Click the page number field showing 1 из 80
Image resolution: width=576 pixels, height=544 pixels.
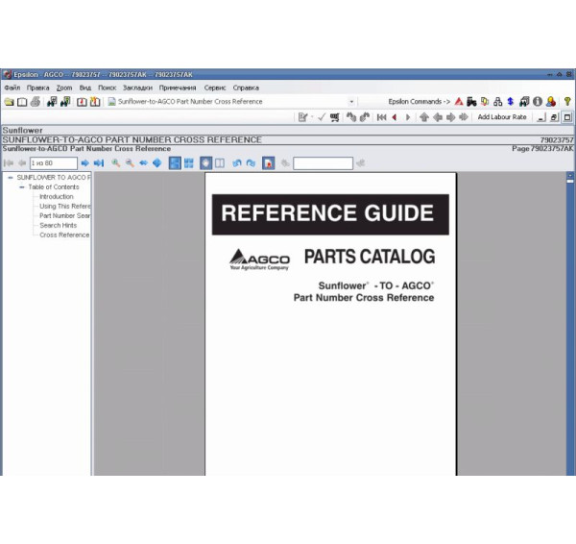pos(54,163)
